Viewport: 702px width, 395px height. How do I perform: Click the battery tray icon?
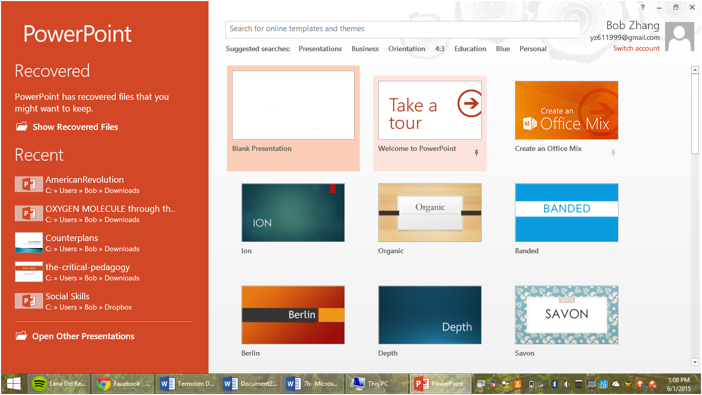(x=531, y=384)
